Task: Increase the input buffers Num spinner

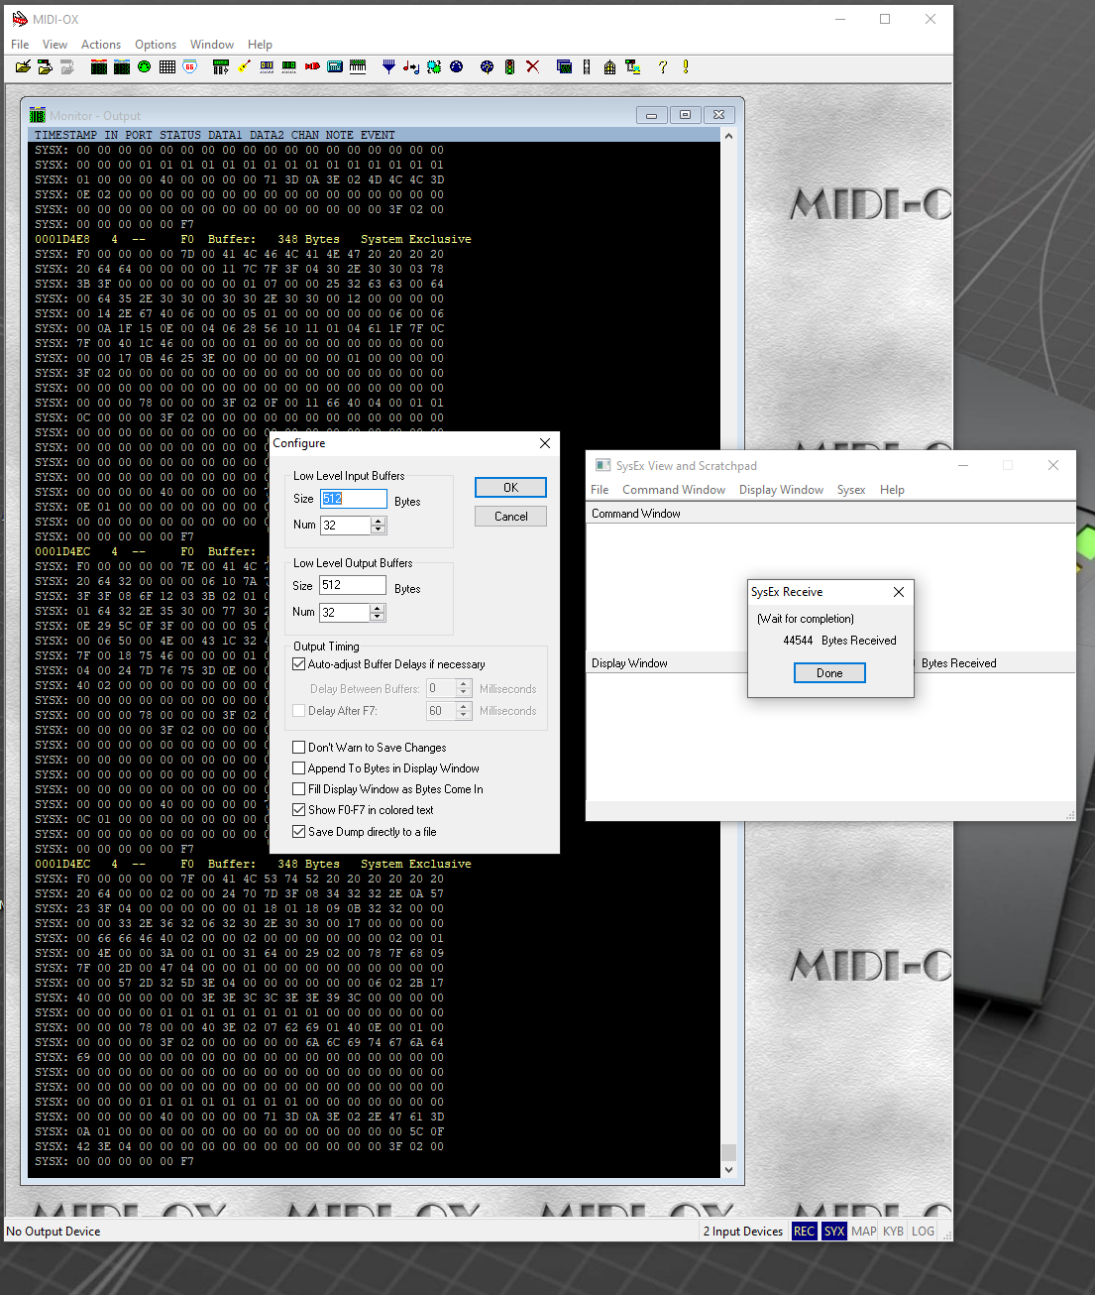Action: tap(378, 521)
